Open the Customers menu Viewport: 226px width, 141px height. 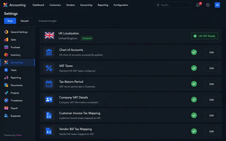55,5
